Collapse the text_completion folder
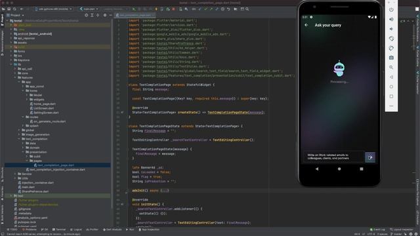 point(19,139)
